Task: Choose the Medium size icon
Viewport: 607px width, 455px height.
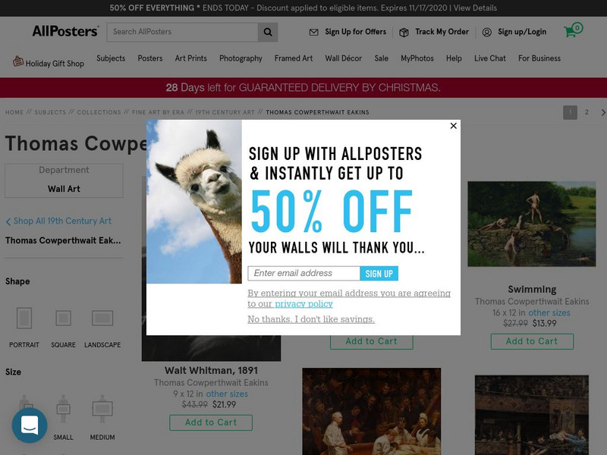Action: (102, 409)
